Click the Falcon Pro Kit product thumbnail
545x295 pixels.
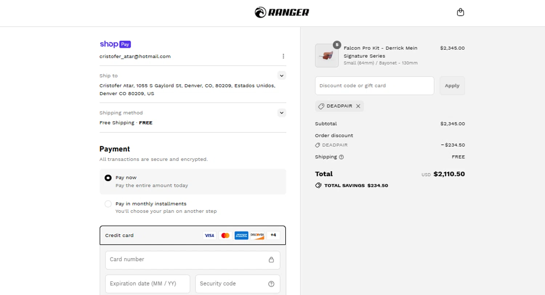327,56
